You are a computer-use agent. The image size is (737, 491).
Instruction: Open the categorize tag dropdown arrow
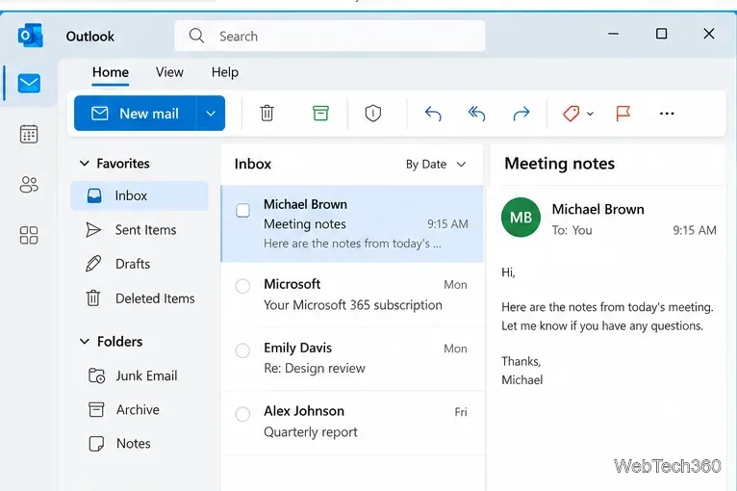[591, 114]
